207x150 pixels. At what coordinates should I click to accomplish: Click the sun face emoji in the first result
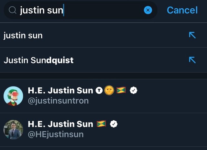(x=109, y=90)
